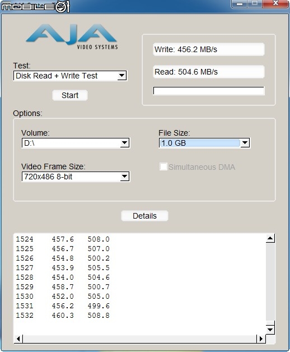This screenshot has width=290, height=352.
Task: Open the File Size dropdown
Action: tap(204, 143)
